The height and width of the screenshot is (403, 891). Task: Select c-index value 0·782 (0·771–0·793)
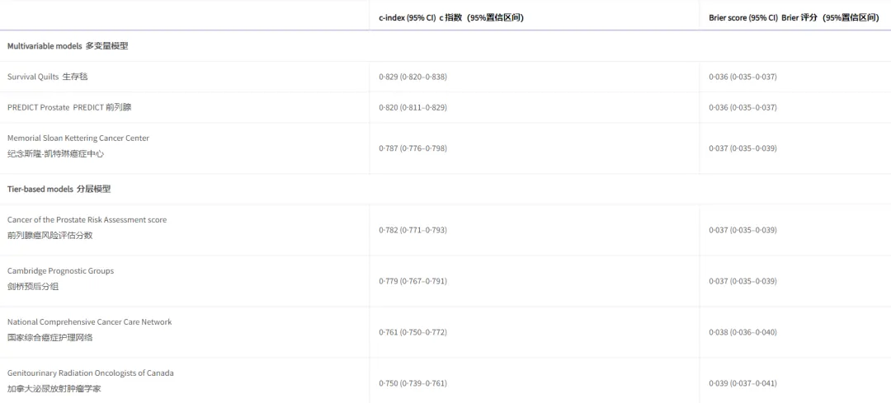[x=413, y=230]
